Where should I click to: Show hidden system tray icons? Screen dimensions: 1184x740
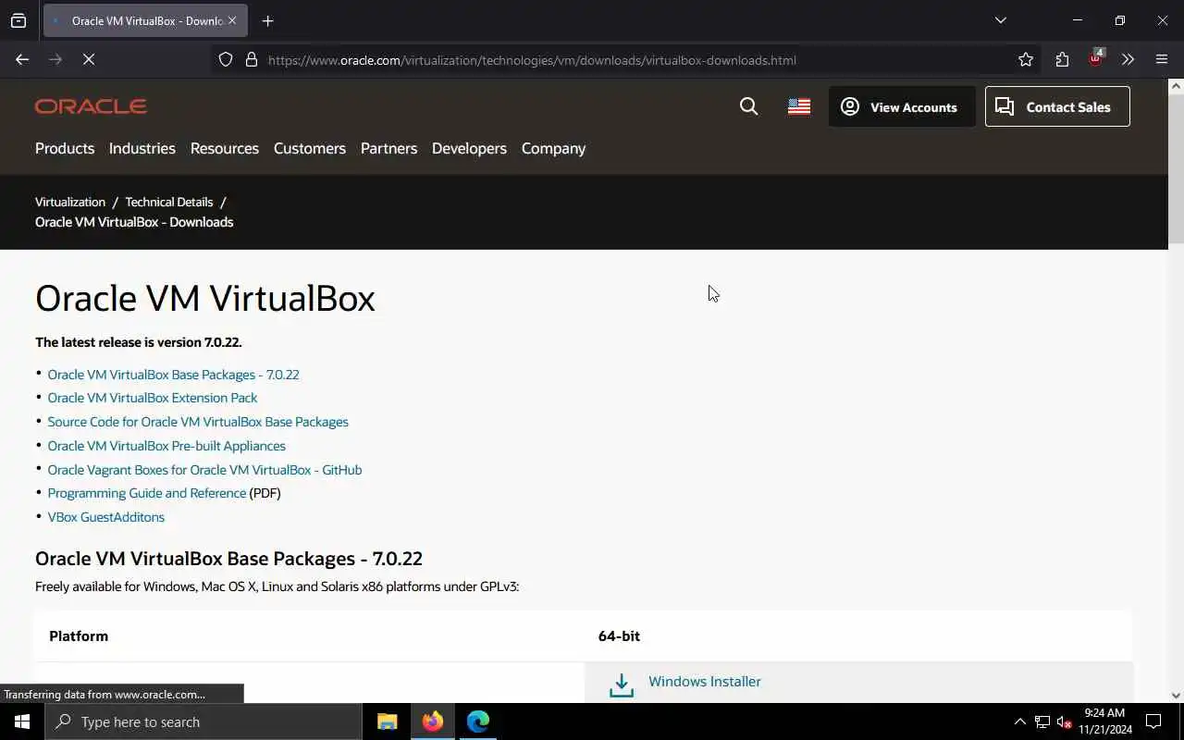(x=1019, y=721)
